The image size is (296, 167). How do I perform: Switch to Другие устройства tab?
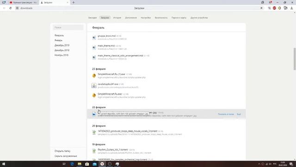click(x=199, y=18)
